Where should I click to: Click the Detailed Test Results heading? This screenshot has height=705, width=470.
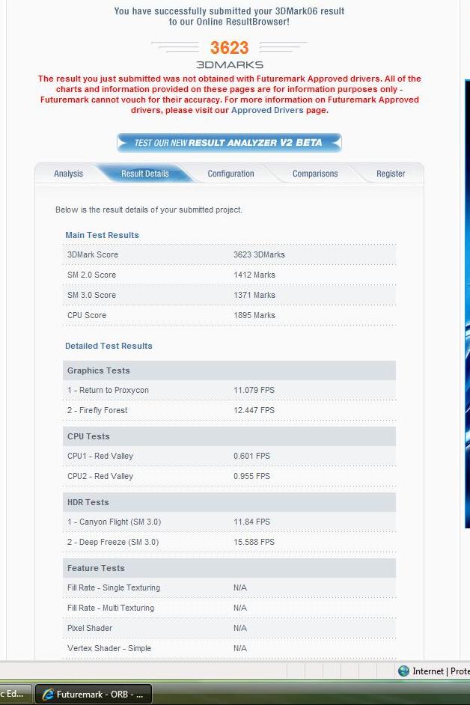click(109, 346)
